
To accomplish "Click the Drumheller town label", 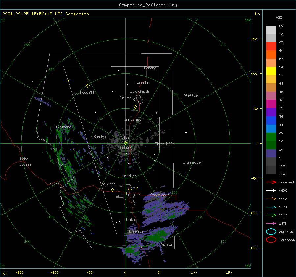I will (193, 162).
